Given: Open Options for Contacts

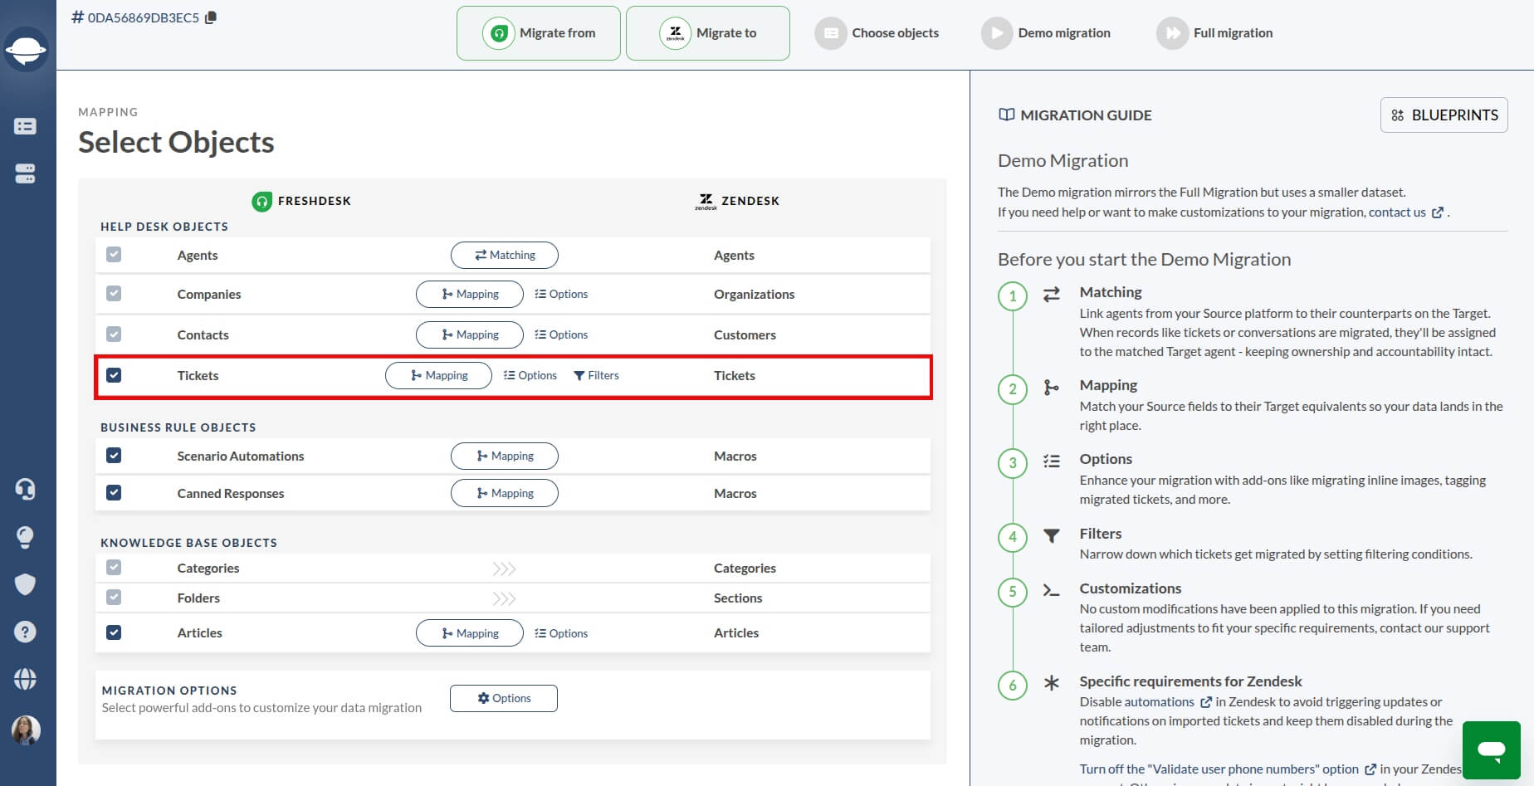Looking at the screenshot, I should [x=561, y=334].
